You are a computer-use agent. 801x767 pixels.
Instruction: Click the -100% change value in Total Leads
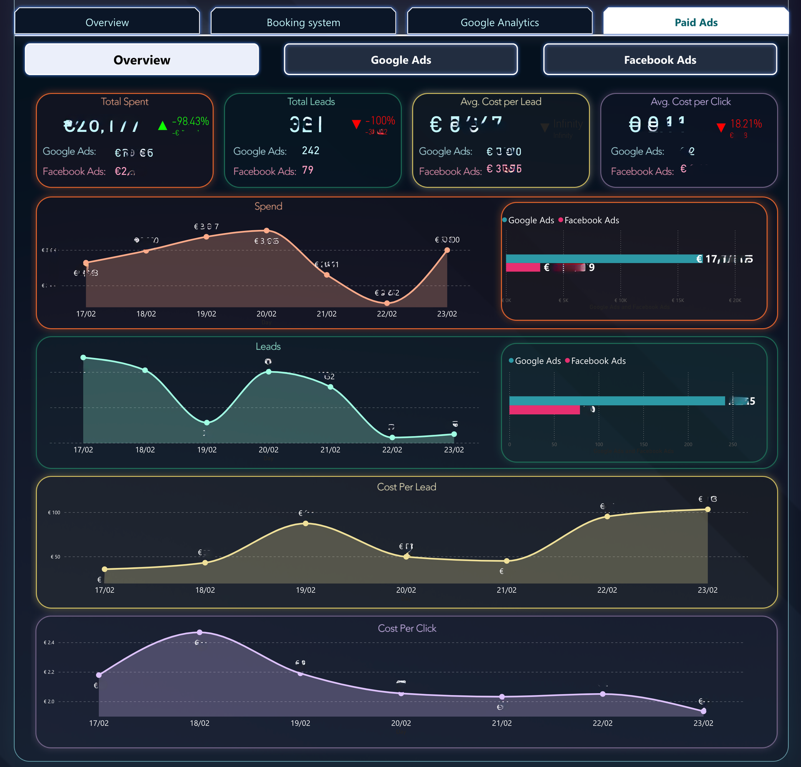click(380, 121)
